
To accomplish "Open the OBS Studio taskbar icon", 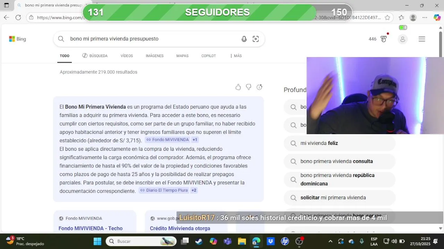I will click(299, 241).
